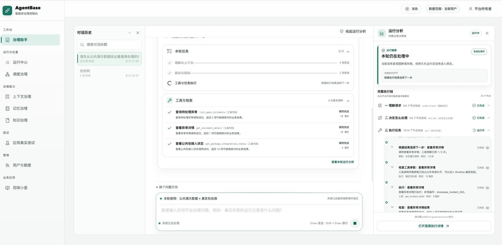This screenshot has height=245, width=502.
Task: Click the 系统处理中 badge
Action: coord(479,51)
